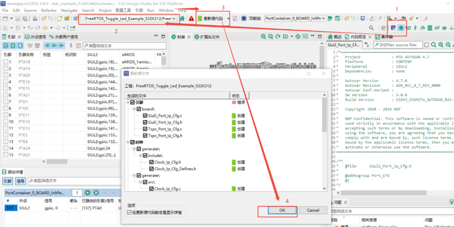Zoom out on the package view
Viewport: 454px width, 227px height.
pyautogui.click(x=270, y=37)
